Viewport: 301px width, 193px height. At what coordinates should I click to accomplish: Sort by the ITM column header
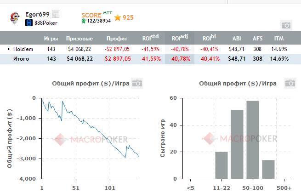[x=279, y=39]
